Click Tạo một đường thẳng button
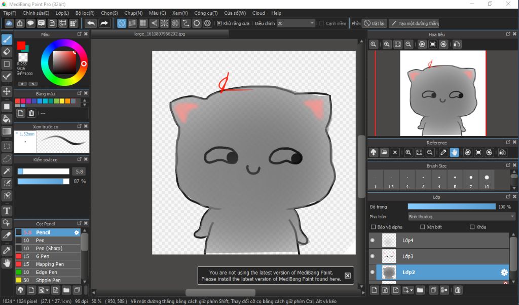Viewport: 519px width, 305px height. (x=415, y=23)
